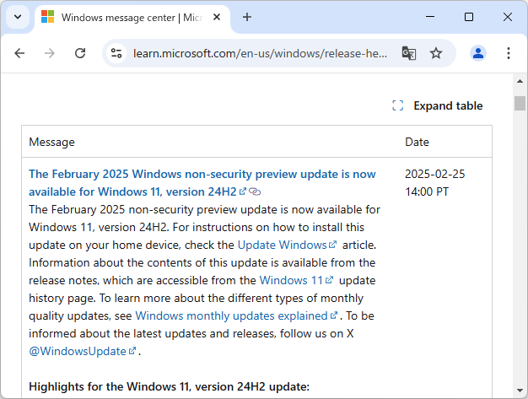
Task: Open the Google Translate icon
Action: tap(409, 53)
